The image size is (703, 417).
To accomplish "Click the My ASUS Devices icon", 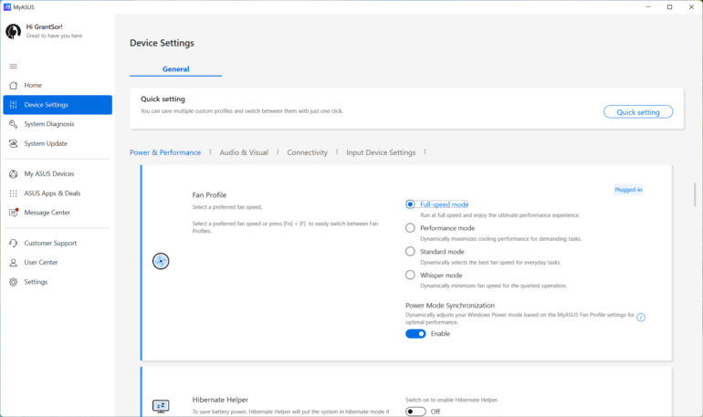I will [14, 173].
